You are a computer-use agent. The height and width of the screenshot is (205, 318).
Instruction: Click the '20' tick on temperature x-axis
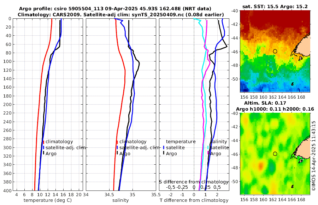pos(78,195)
